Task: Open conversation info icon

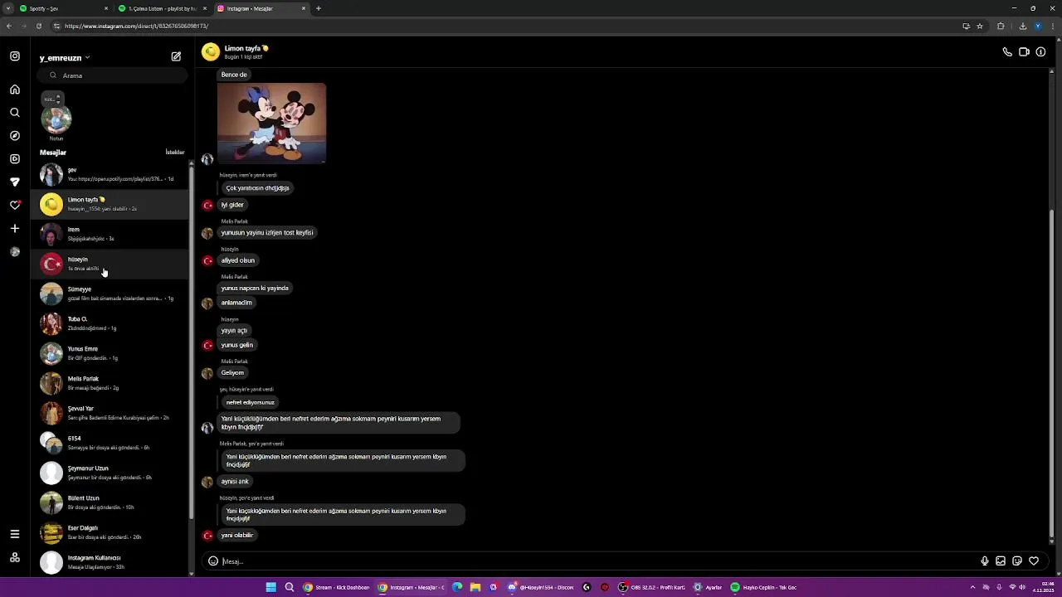Action: [x=1040, y=52]
